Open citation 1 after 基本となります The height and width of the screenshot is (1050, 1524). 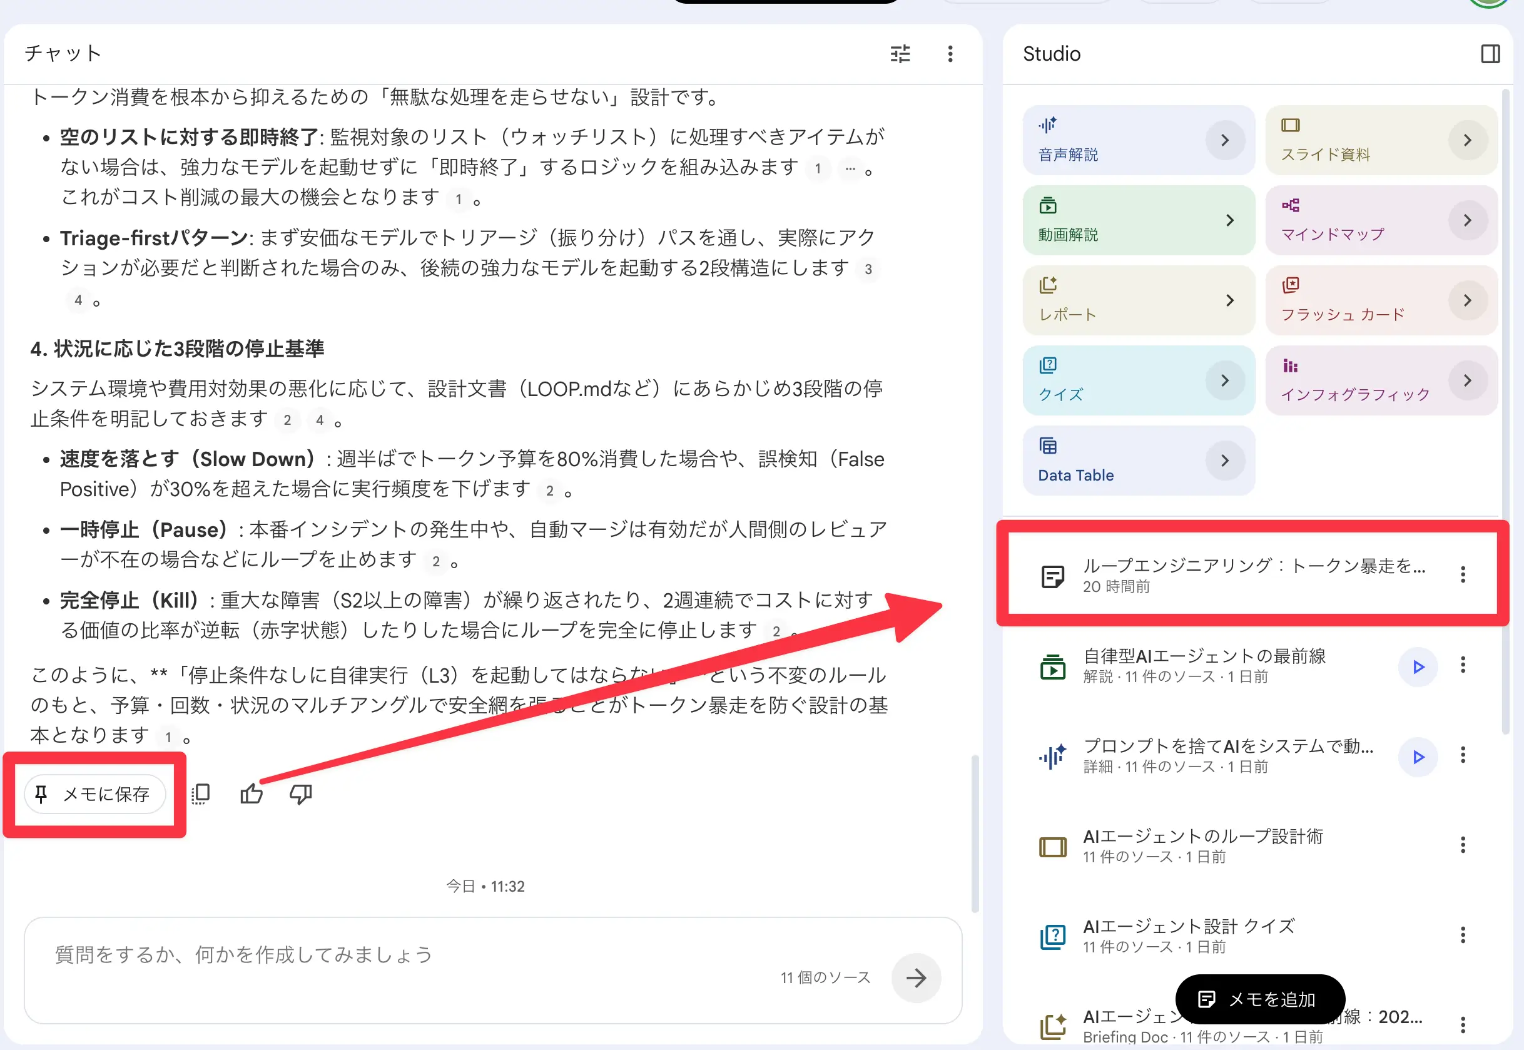168,737
